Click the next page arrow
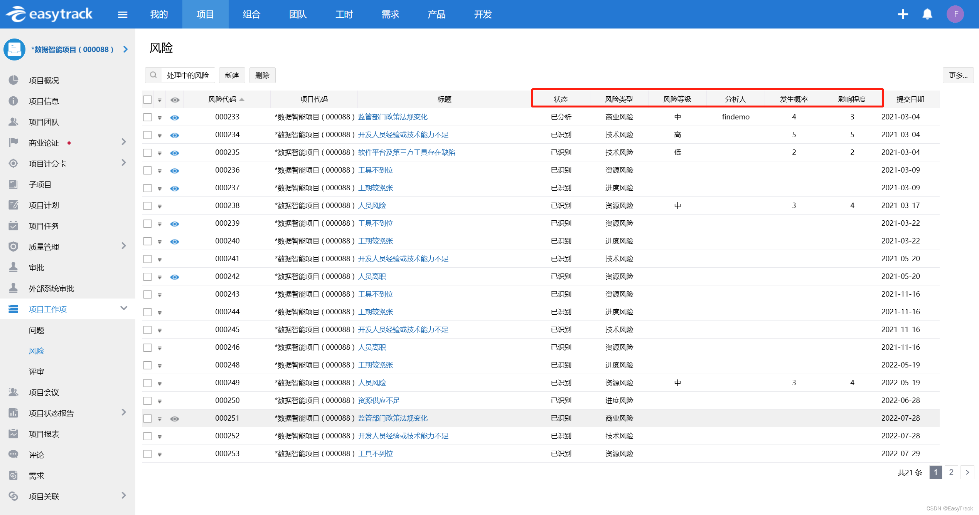979x515 pixels. click(967, 472)
